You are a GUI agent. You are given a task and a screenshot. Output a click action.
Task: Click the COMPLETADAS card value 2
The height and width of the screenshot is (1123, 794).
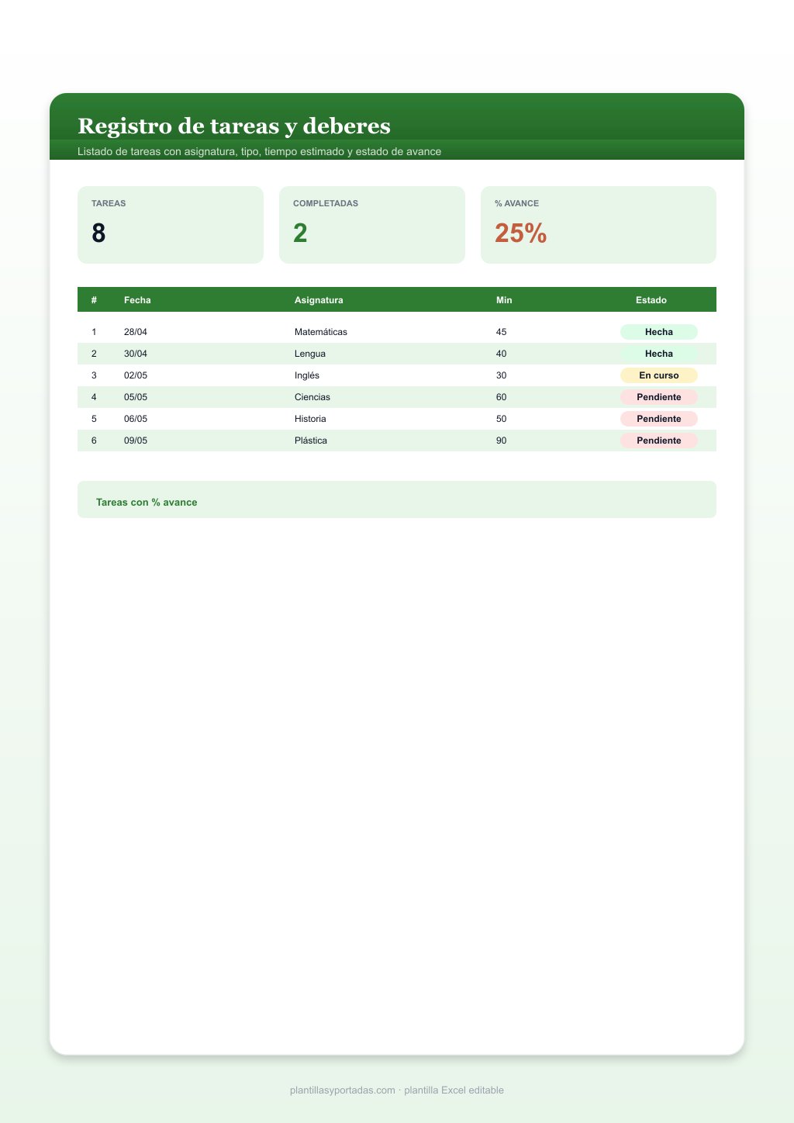pos(300,233)
